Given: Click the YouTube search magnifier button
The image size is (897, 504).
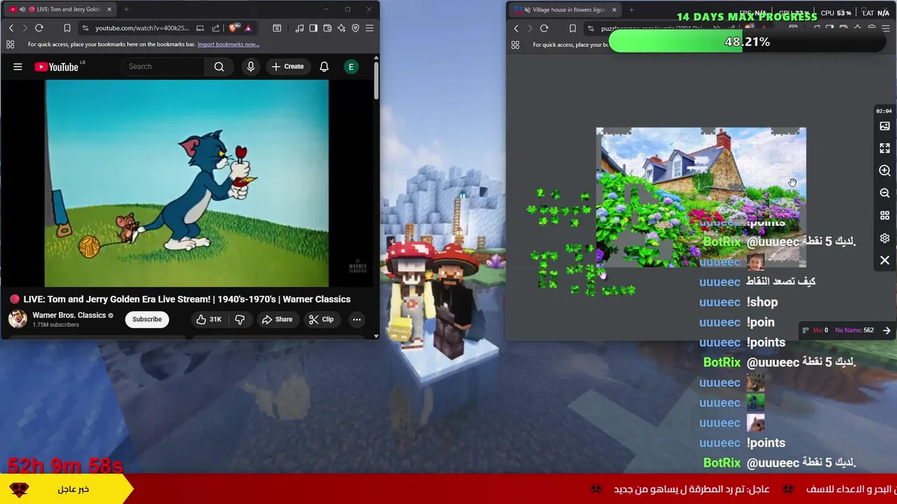Looking at the screenshot, I should pos(219,66).
